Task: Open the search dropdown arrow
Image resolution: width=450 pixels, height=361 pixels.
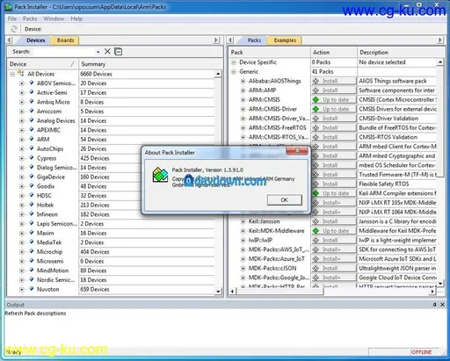Action: (98, 52)
